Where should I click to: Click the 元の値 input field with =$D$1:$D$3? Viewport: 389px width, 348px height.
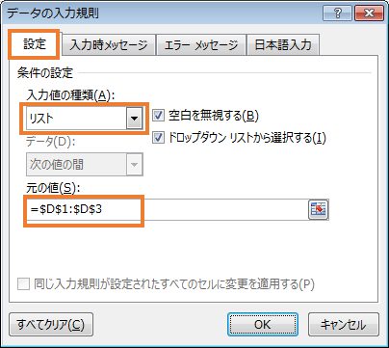[167, 209]
